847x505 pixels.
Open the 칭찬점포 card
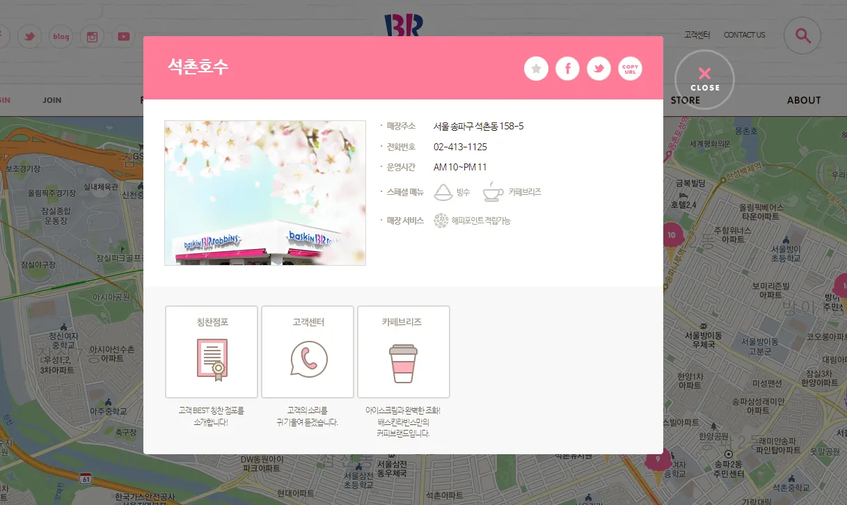(x=212, y=352)
